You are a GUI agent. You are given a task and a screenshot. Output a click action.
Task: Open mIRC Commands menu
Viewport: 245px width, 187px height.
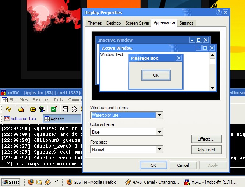coord(75,100)
